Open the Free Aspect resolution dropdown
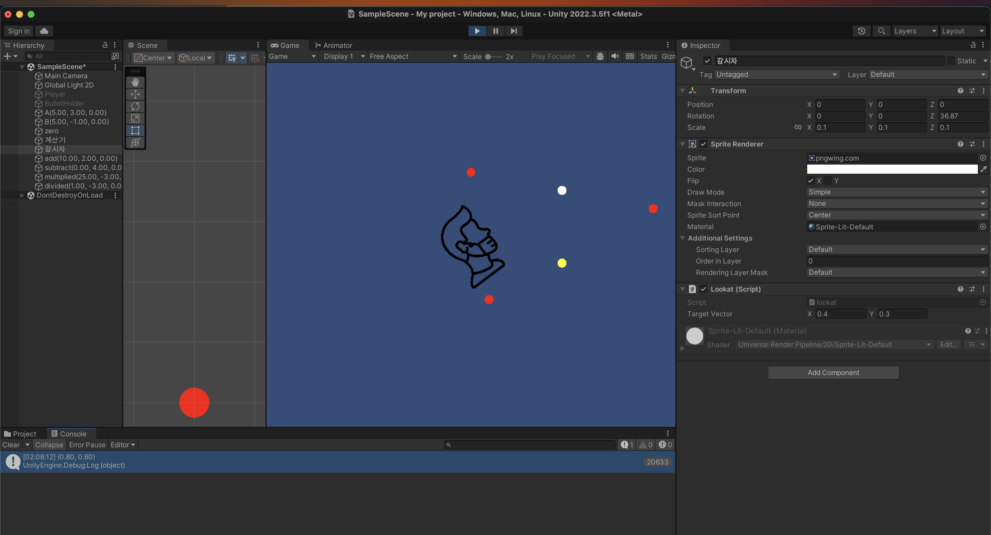The image size is (991, 535). tap(412, 56)
